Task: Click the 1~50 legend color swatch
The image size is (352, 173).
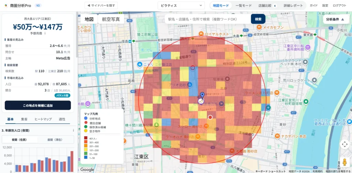Action: pos(86,158)
